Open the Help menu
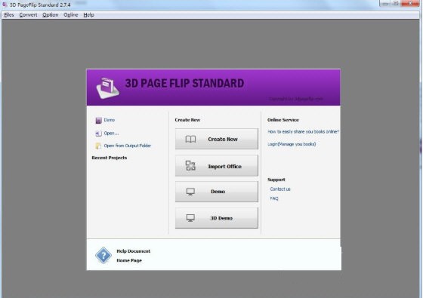423x298 pixels. point(88,15)
